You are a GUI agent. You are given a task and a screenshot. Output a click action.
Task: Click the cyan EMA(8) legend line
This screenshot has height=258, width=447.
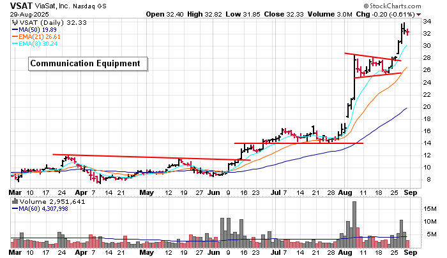click(15, 44)
